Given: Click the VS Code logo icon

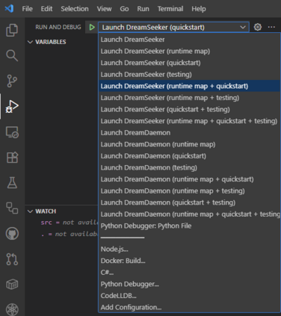Looking at the screenshot, I should (x=9, y=8).
